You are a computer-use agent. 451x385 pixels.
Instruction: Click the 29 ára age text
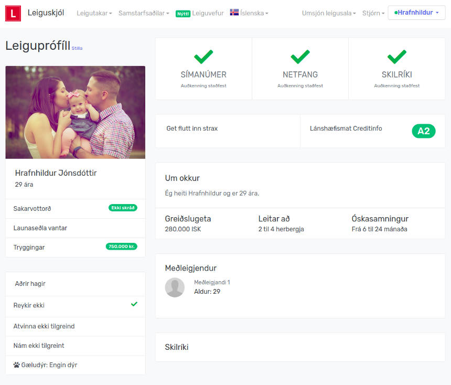coord(24,185)
